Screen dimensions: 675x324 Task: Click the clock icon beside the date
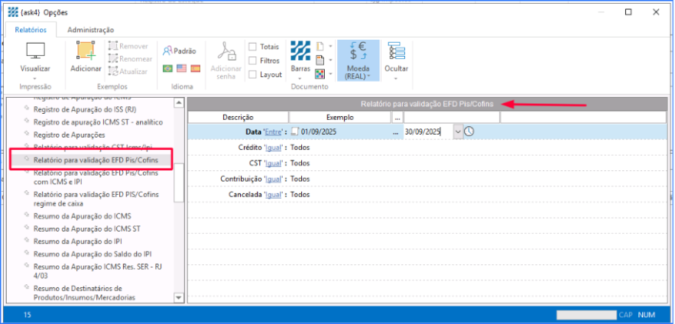[469, 131]
